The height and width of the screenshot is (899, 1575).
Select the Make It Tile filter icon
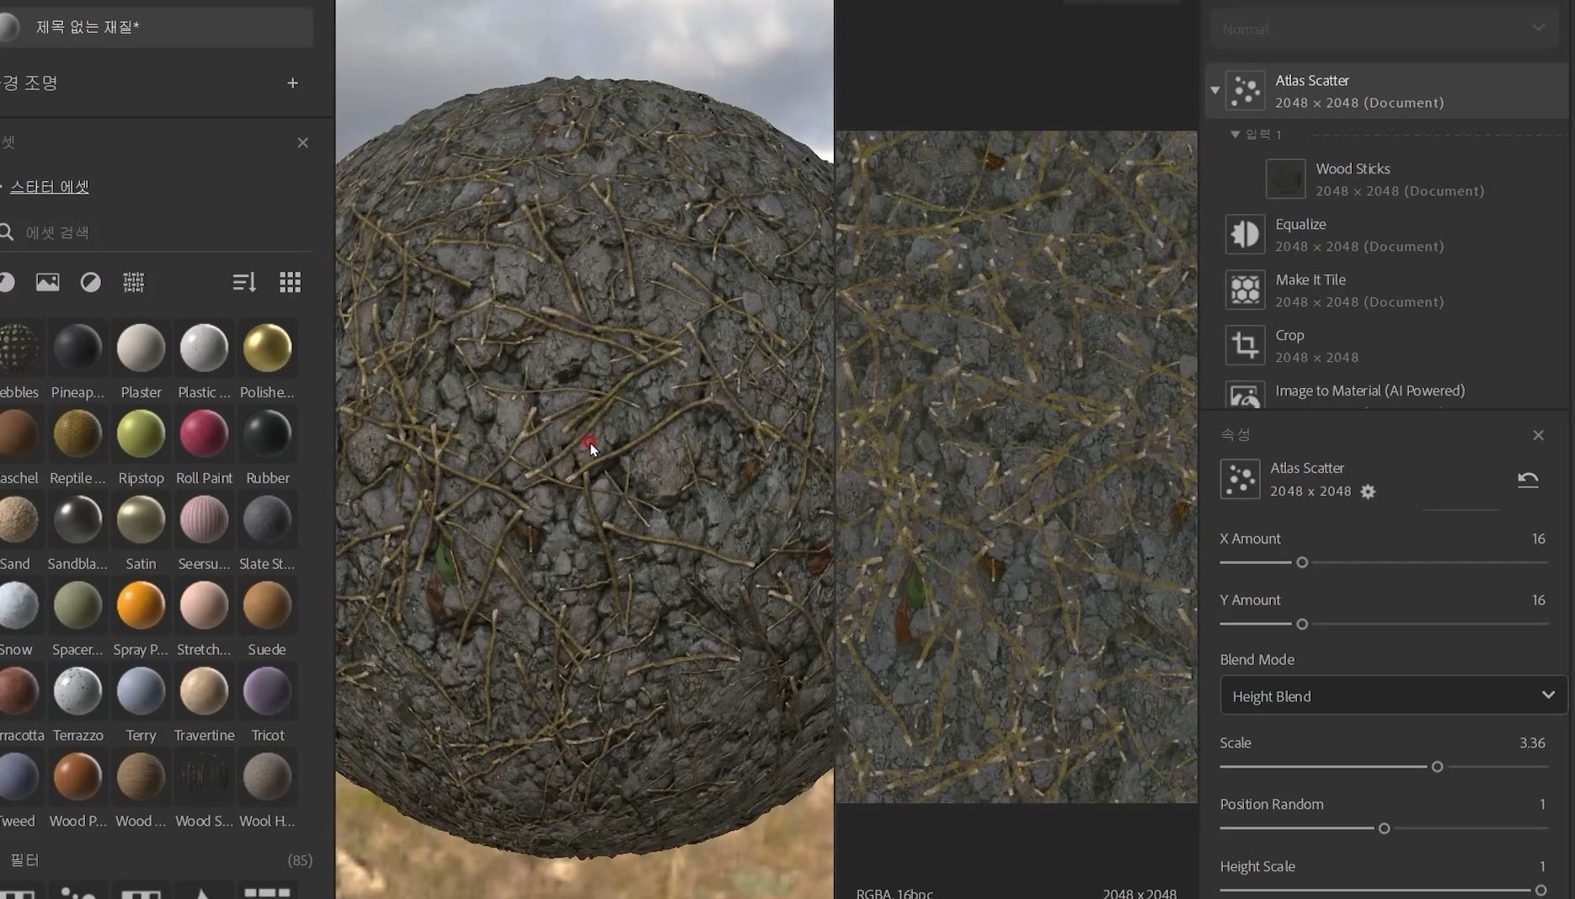tap(1244, 290)
